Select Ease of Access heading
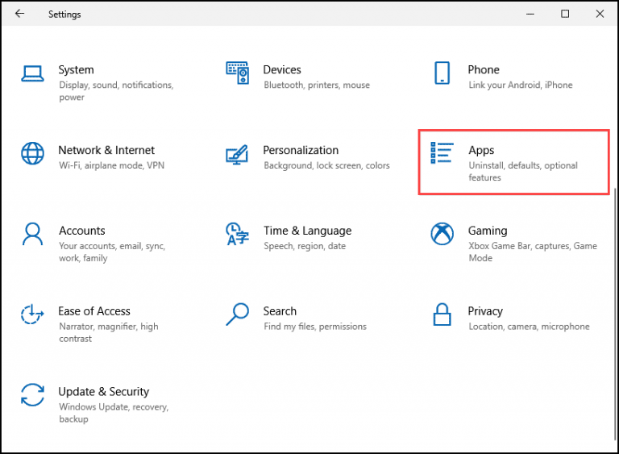This screenshot has height=454, width=619. pos(94,311)
